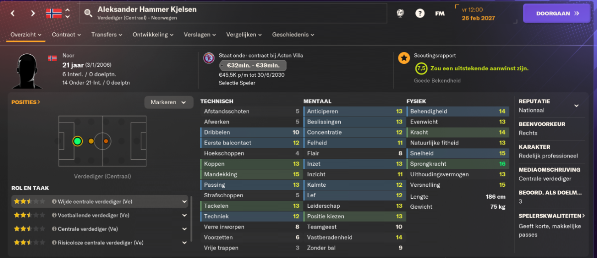Go back with the left arrow
The height and width of the screenshot is (258, 597).
(x=13, y=13)
